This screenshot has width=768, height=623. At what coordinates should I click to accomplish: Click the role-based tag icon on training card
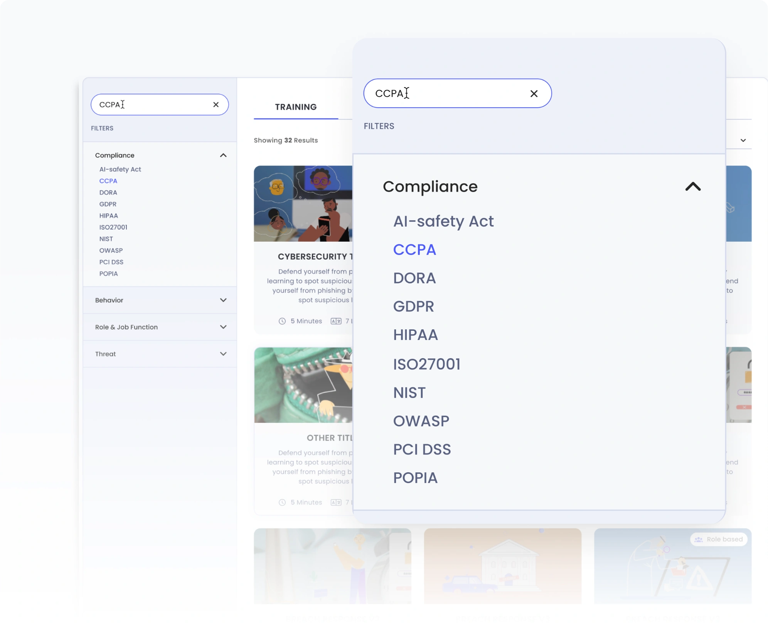coord(698,540)
